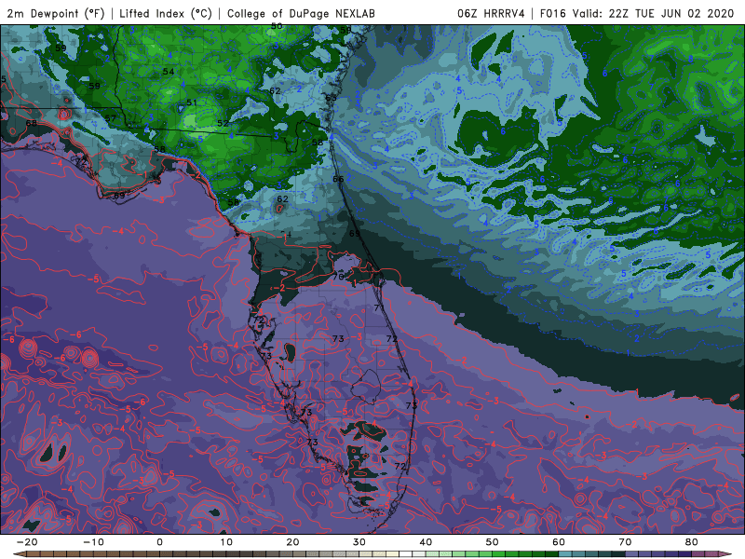Click the "57" dewpoint value on the map
The height and width of the screenshot is (559, 745).
tap(110, 118)
